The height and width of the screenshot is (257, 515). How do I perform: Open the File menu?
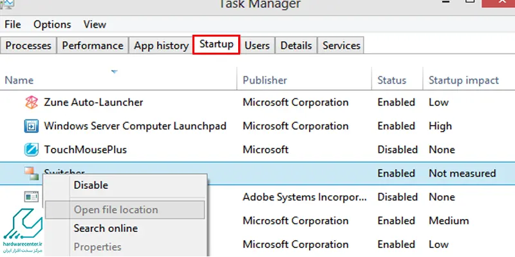click(13, 24)
